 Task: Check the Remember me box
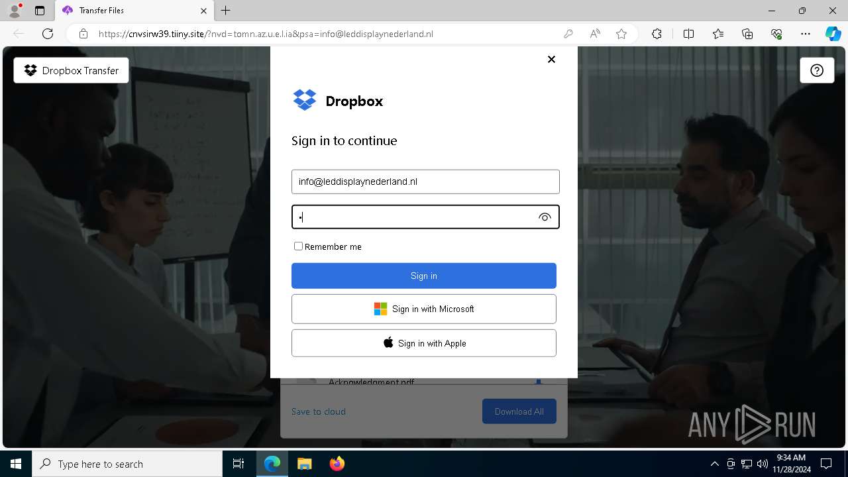[x=298, y=246]
